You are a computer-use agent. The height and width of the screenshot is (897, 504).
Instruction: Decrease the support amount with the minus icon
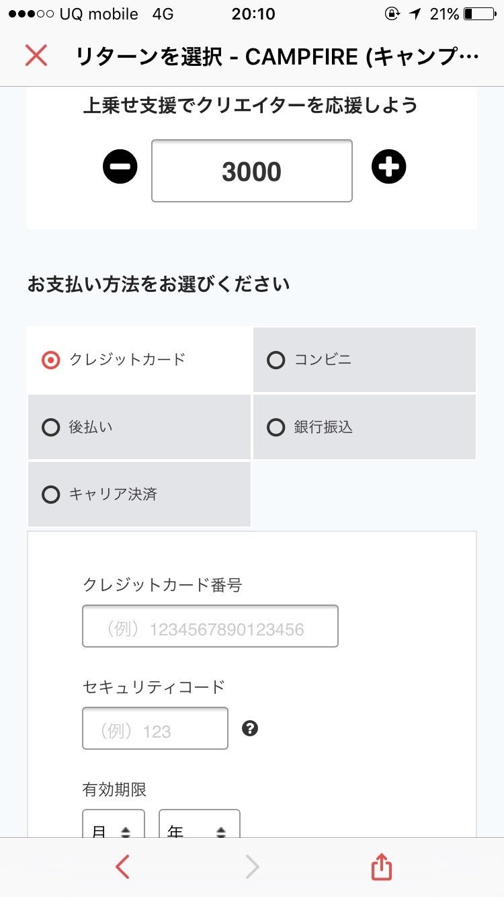(120, 167)
